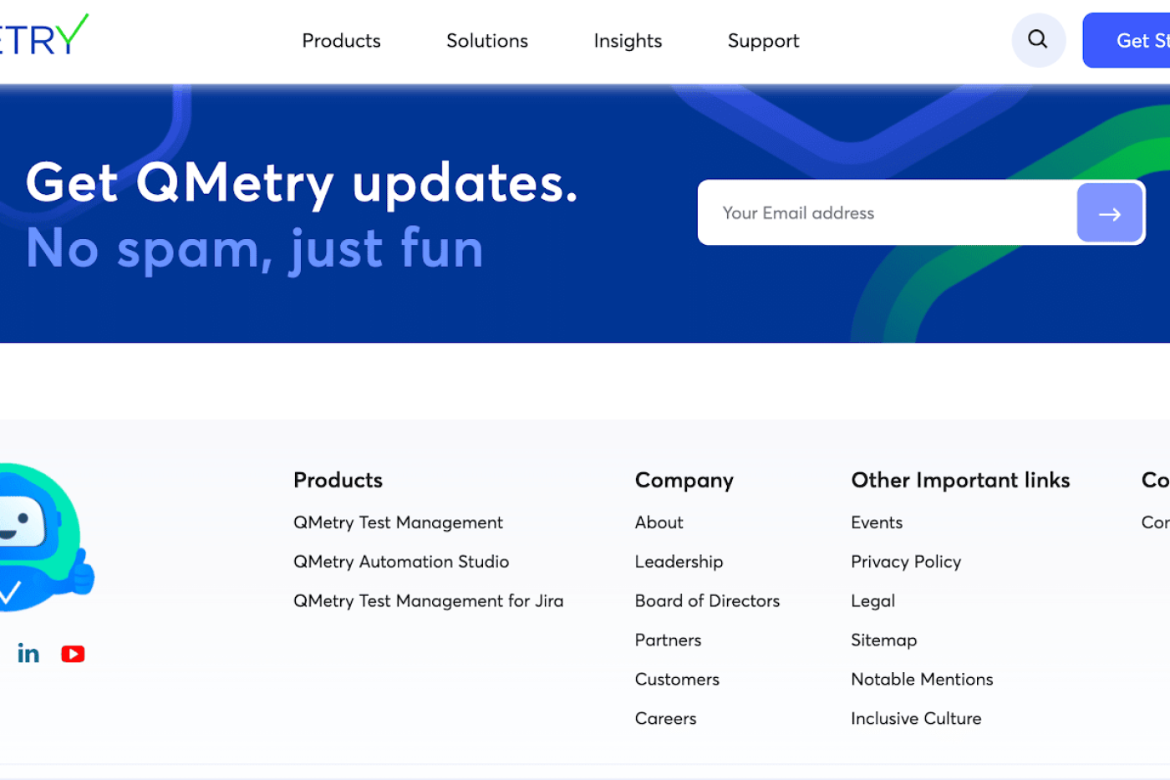Click the Other Important links heading

(960, 480)
